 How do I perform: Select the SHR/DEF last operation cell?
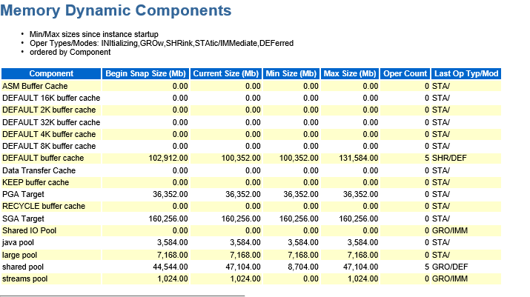451,158
